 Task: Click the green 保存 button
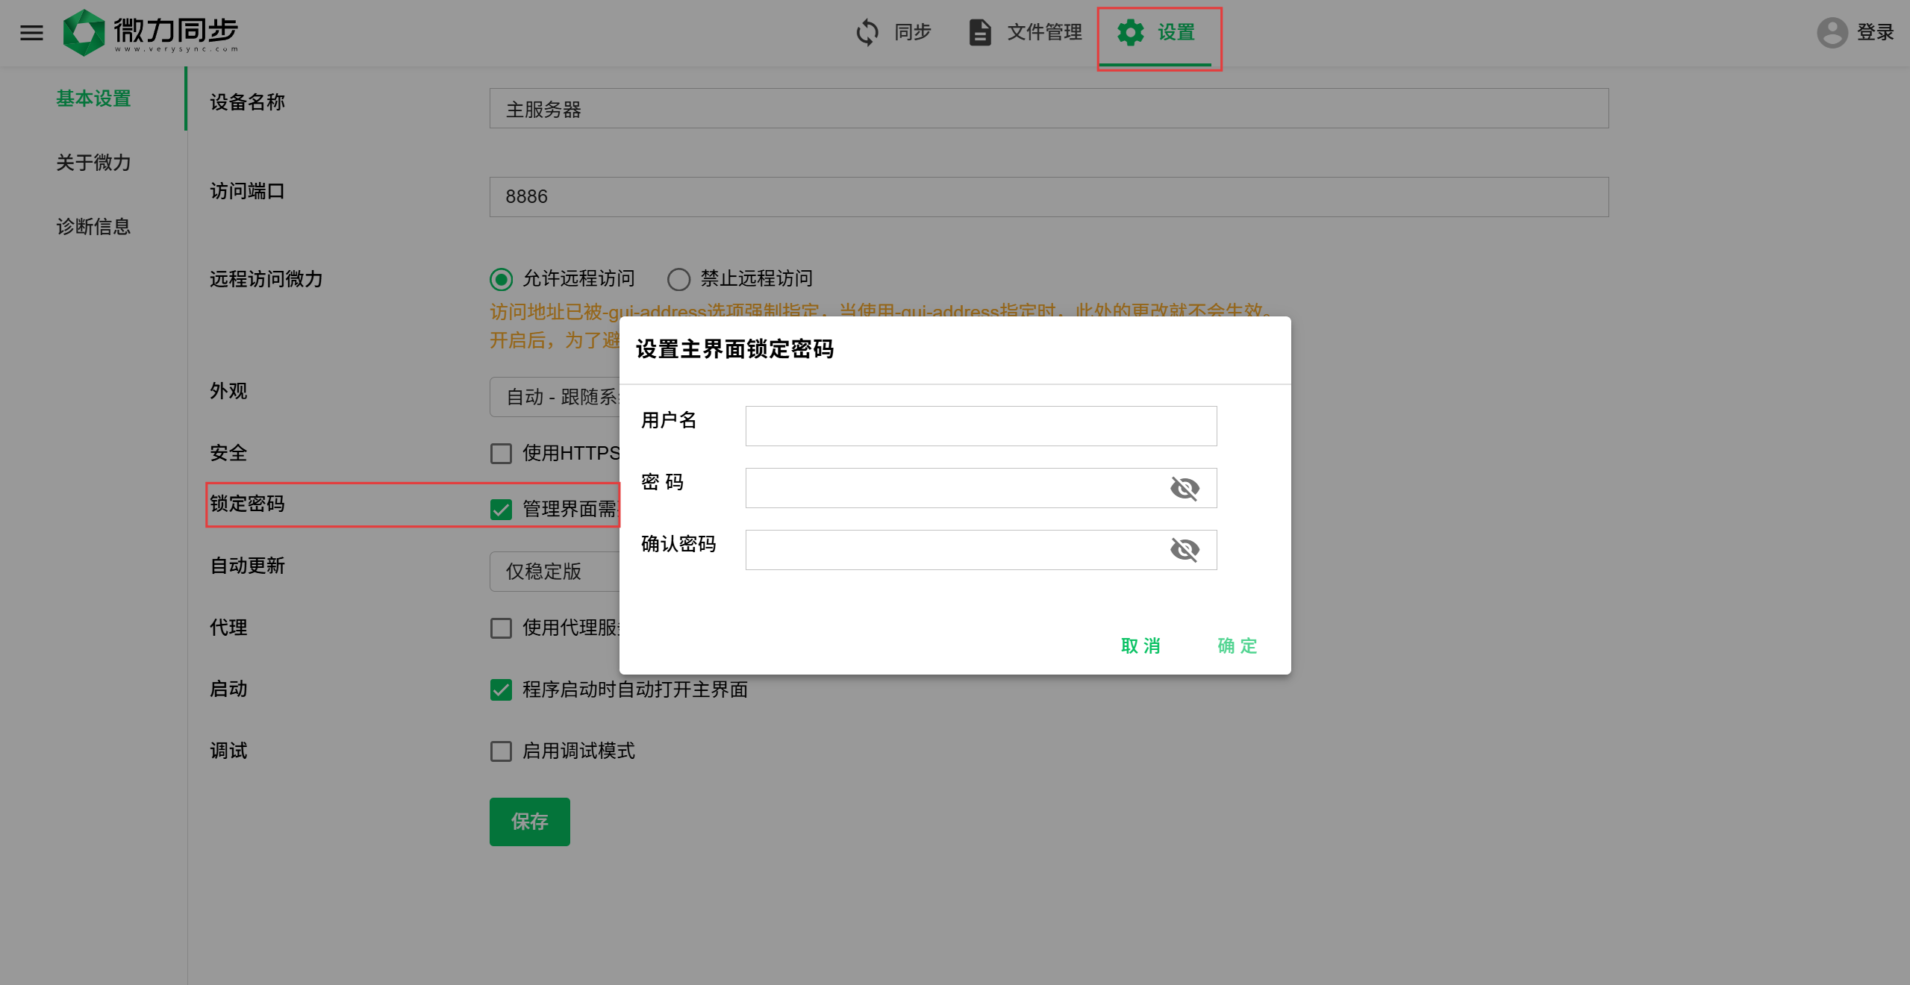(529, 822)
